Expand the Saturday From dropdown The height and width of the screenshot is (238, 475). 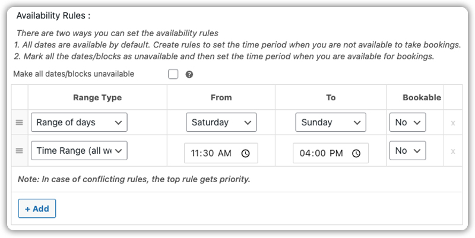[x=221, y=122]
